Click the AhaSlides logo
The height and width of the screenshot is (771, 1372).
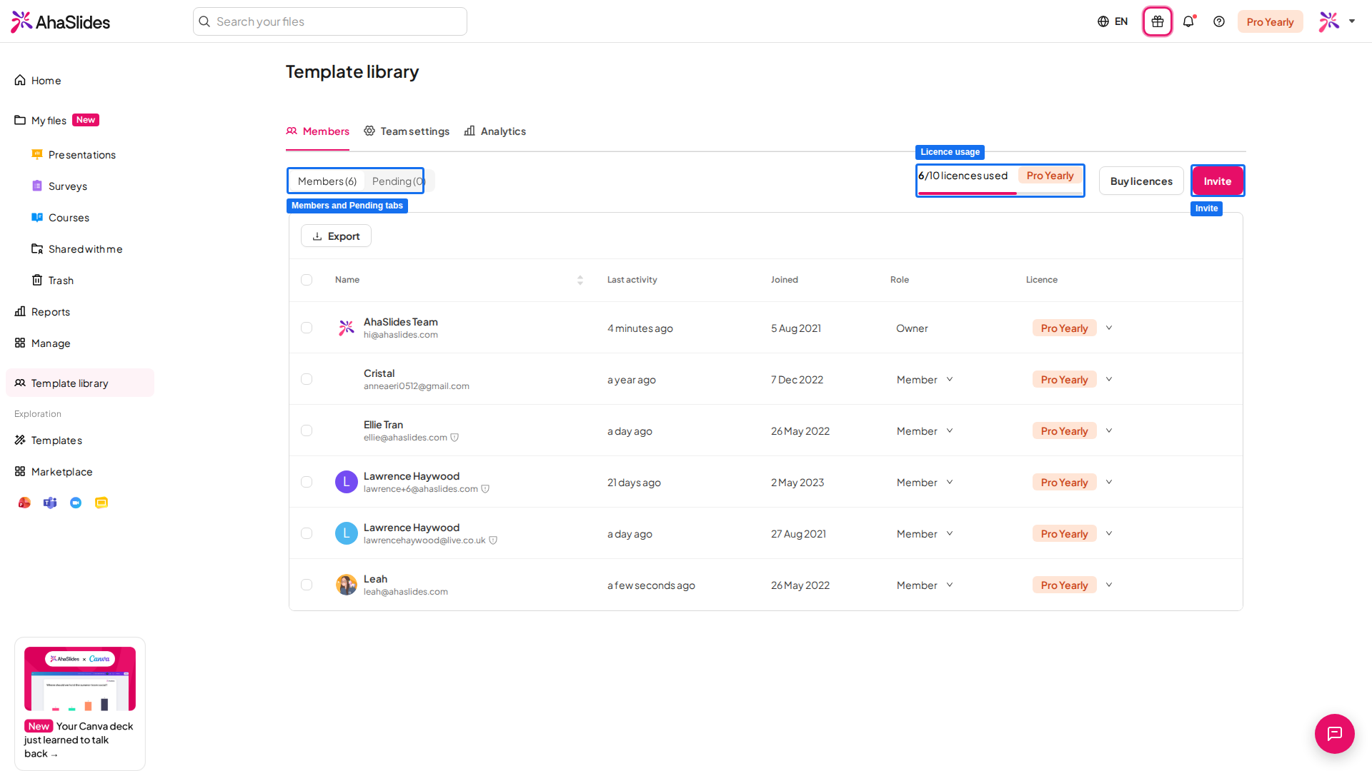point(61,21)
